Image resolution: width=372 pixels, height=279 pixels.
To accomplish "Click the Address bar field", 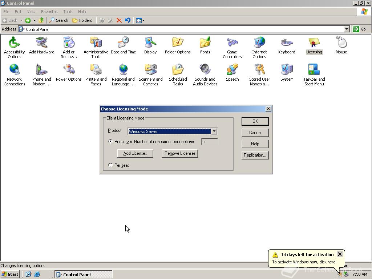I will (x=183, y=29).
